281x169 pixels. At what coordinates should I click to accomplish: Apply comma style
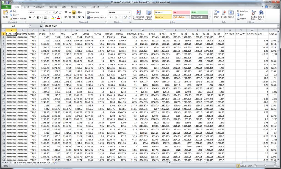click(x=120, y=17)
